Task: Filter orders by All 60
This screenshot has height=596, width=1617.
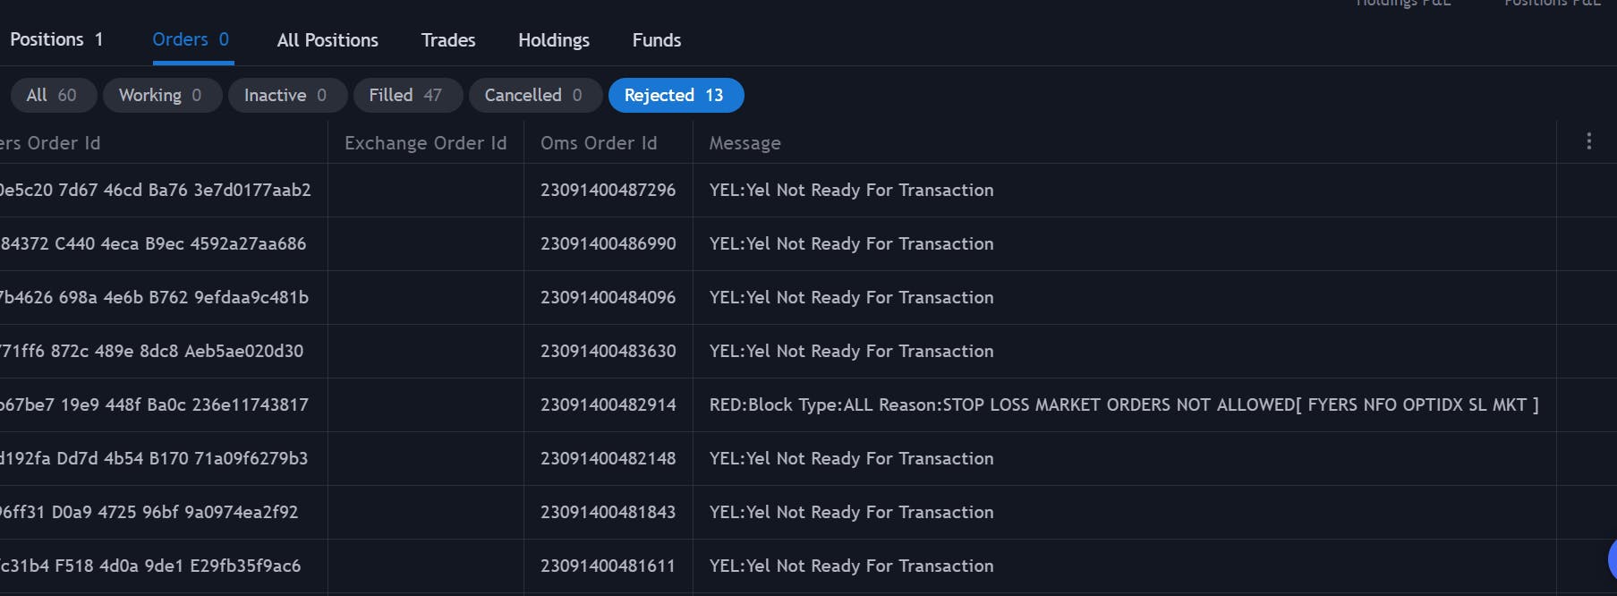Action: tap(52, 95)
